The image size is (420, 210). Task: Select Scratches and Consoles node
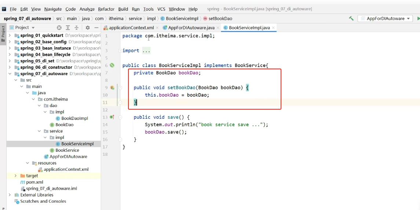pyautogui.click(x=40, y=201)
